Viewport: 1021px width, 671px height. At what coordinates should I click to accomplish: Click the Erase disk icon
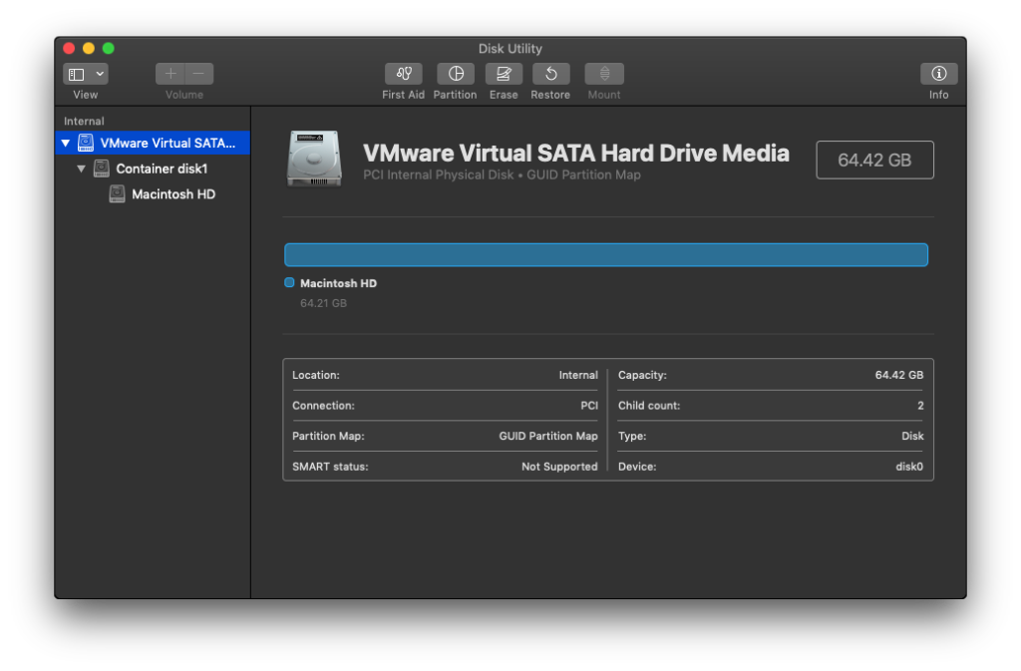(x=504, y=74)
